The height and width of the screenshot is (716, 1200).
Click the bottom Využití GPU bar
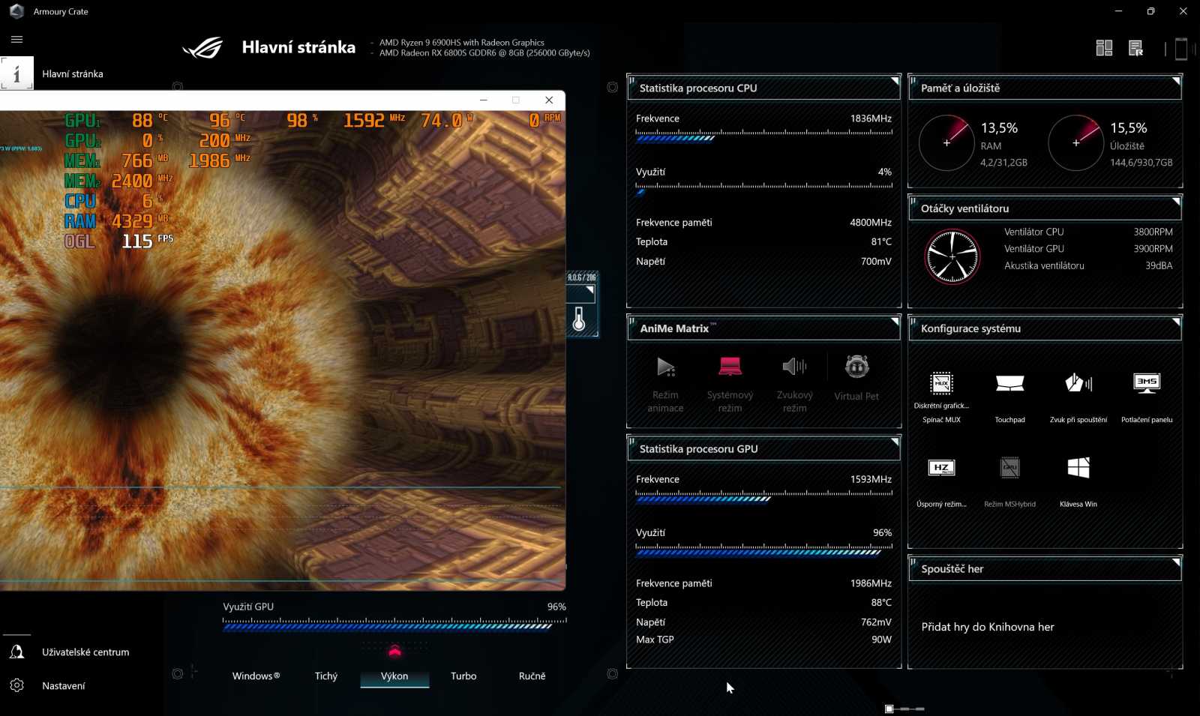394,624
